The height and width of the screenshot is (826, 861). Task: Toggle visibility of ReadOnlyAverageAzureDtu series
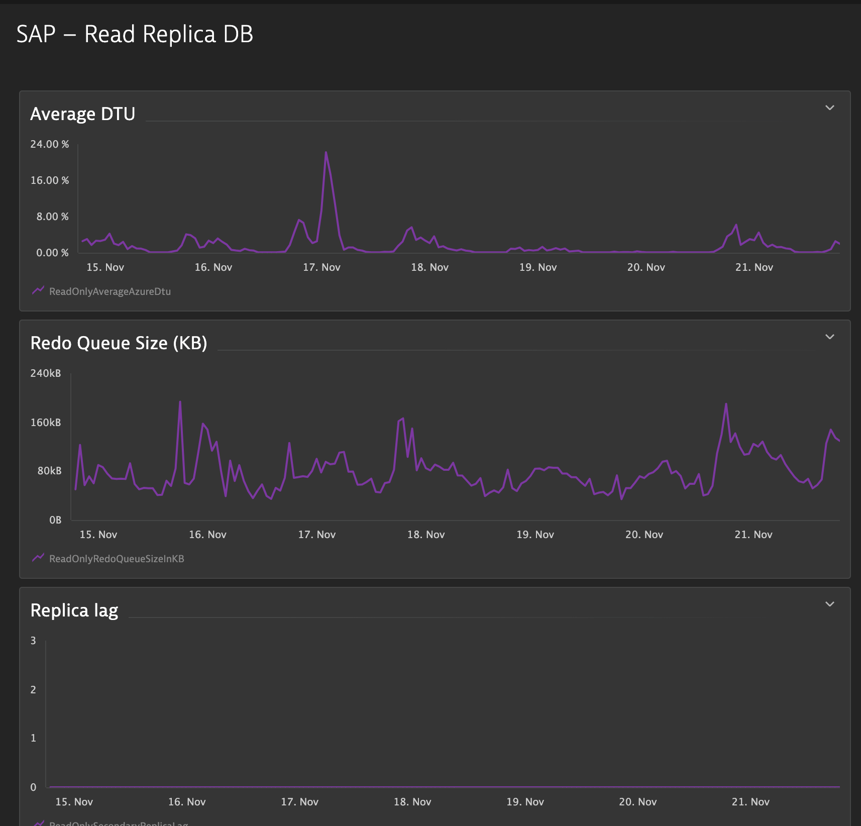tap(110, 291)
